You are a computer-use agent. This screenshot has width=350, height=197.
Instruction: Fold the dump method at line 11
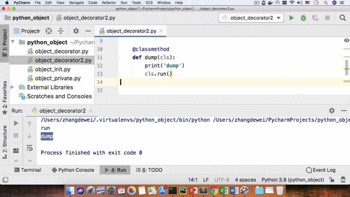tap(118, 58)
